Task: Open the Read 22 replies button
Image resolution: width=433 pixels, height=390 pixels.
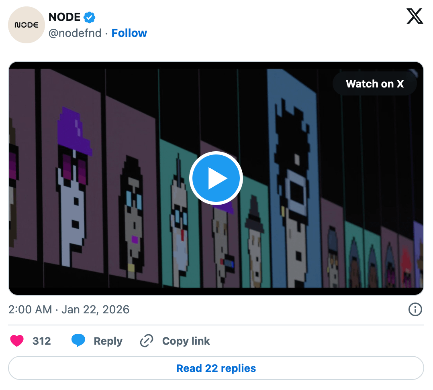Action: click(x=216, y=368)
